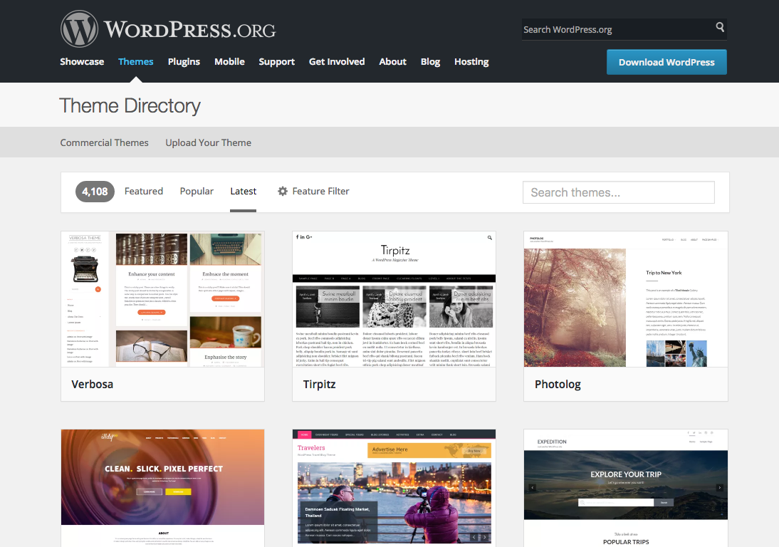The width and height of the screenshot is (779, 547).
Task: Open the Showcase menu item
Action: [82, 61]
